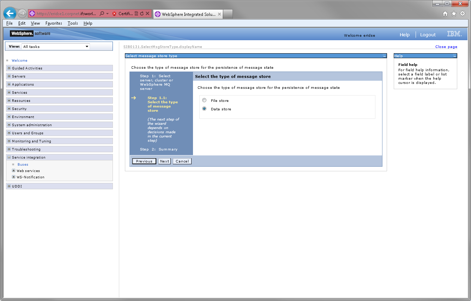Expand the Services node
Image resolution: width=471 pixels, height=301 pixels.
[9, 92]
